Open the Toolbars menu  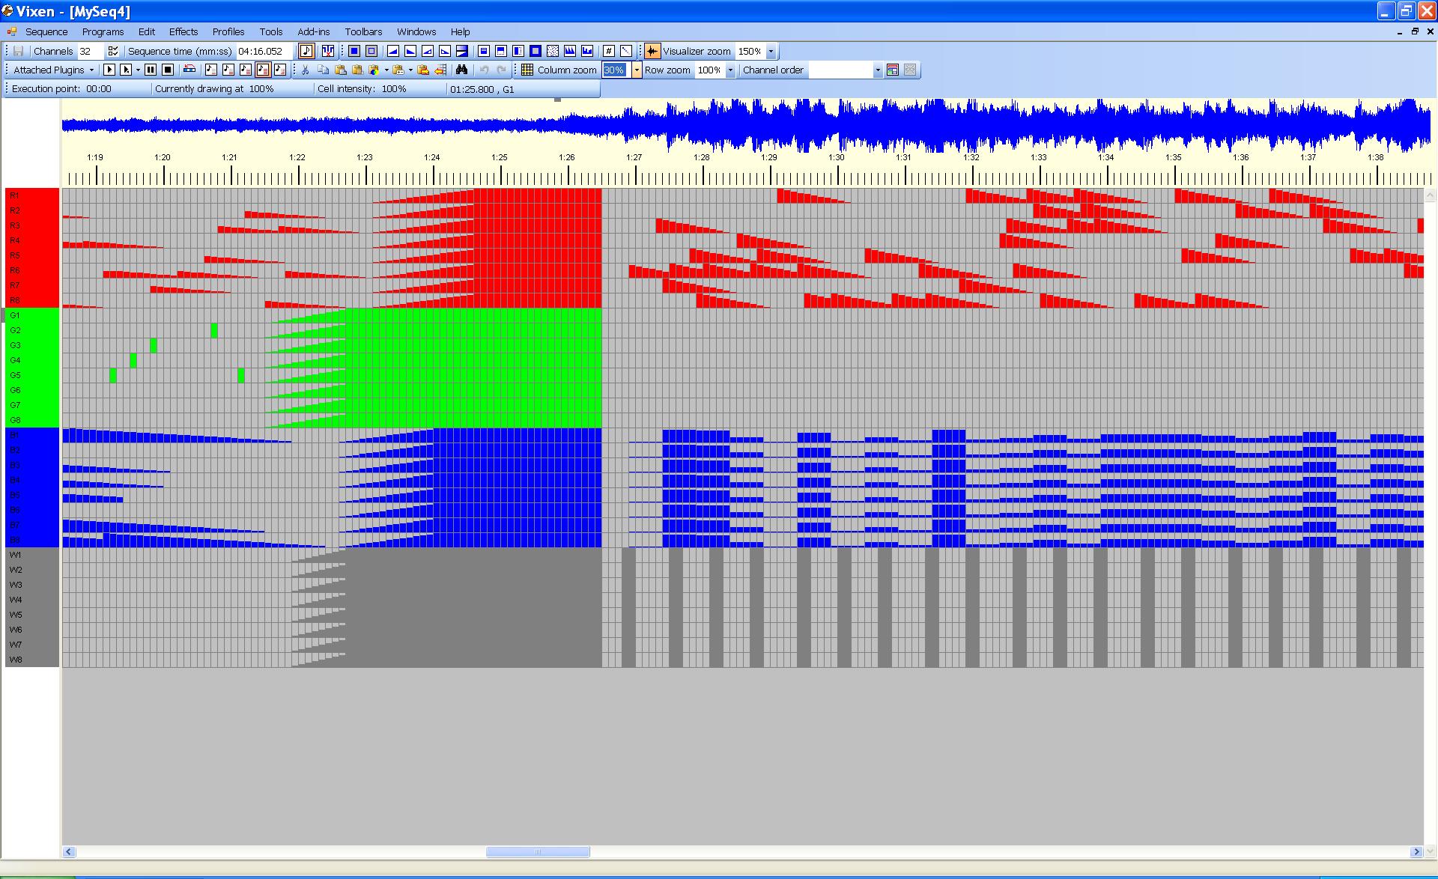point(363,31)
